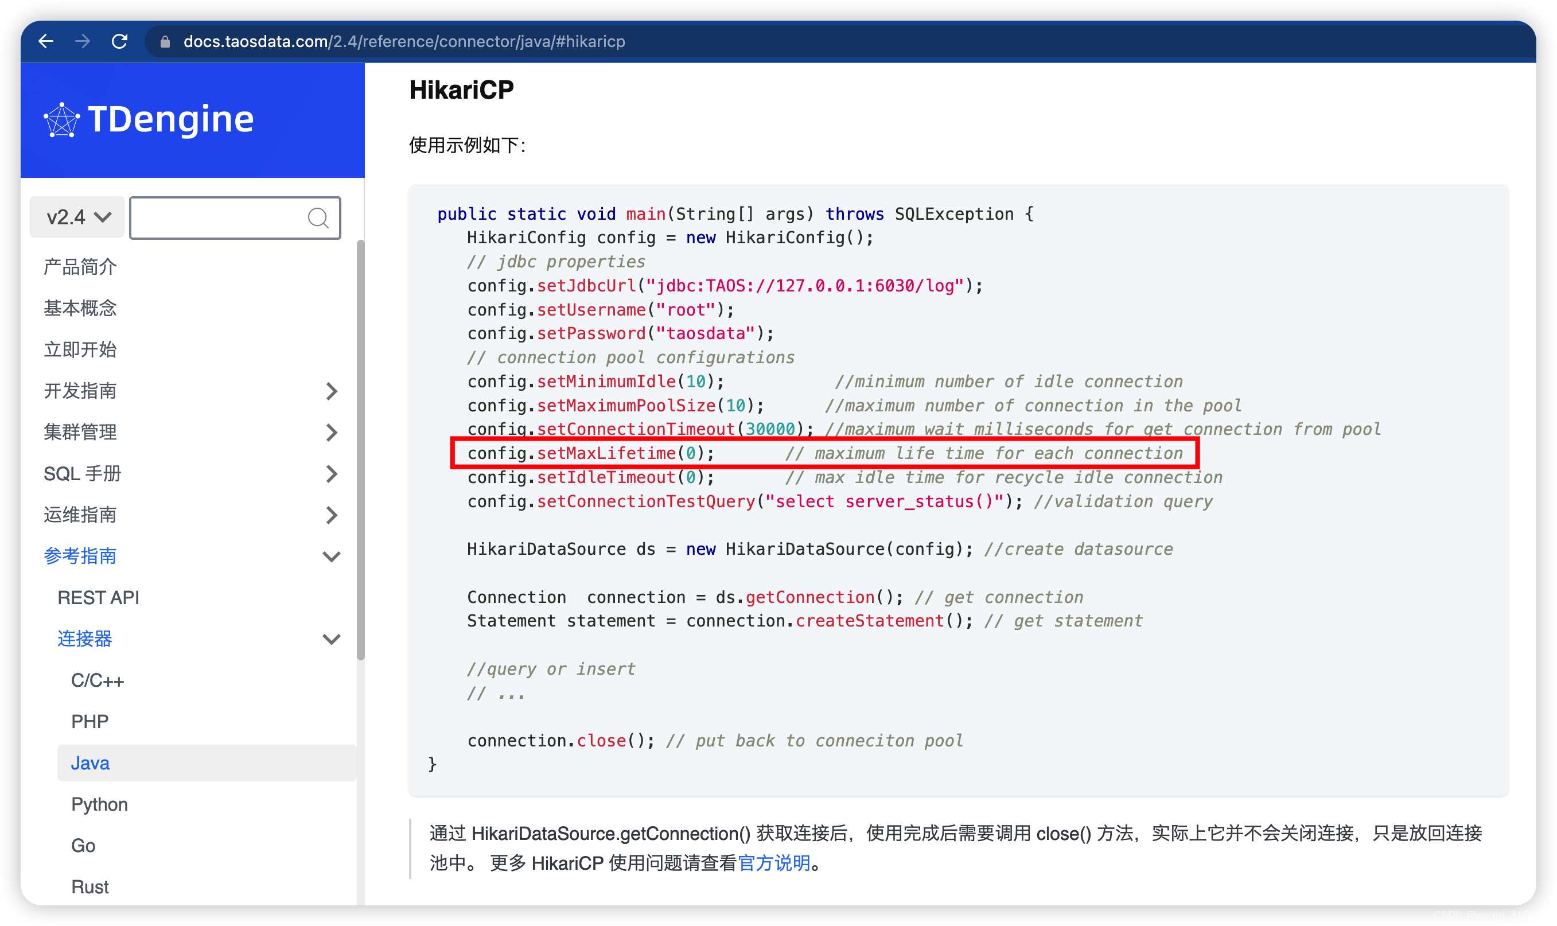Click the padlock icon in address bar
This screenshot has height=926, width=1557.
(x=164, y=41)
